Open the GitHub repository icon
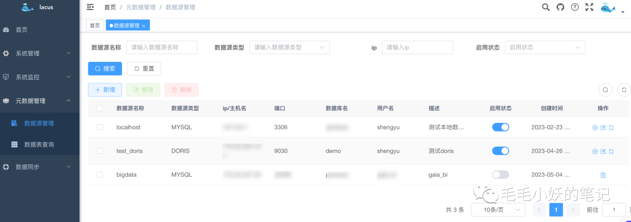Screen dimensions: 631x222 pyautogui.click(x=560, y=7)
